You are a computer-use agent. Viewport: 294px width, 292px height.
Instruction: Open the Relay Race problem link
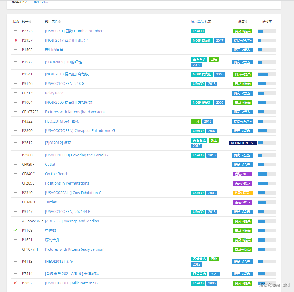click(54, 93)
